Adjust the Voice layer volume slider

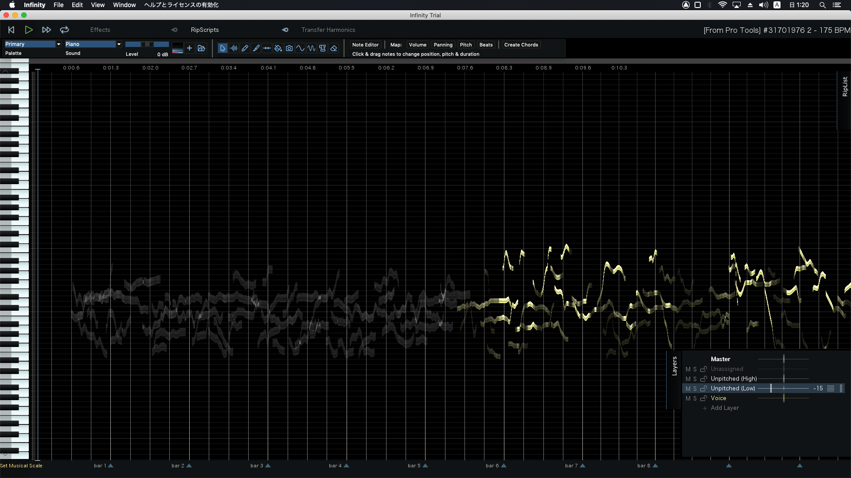click(x=784, y=398)
